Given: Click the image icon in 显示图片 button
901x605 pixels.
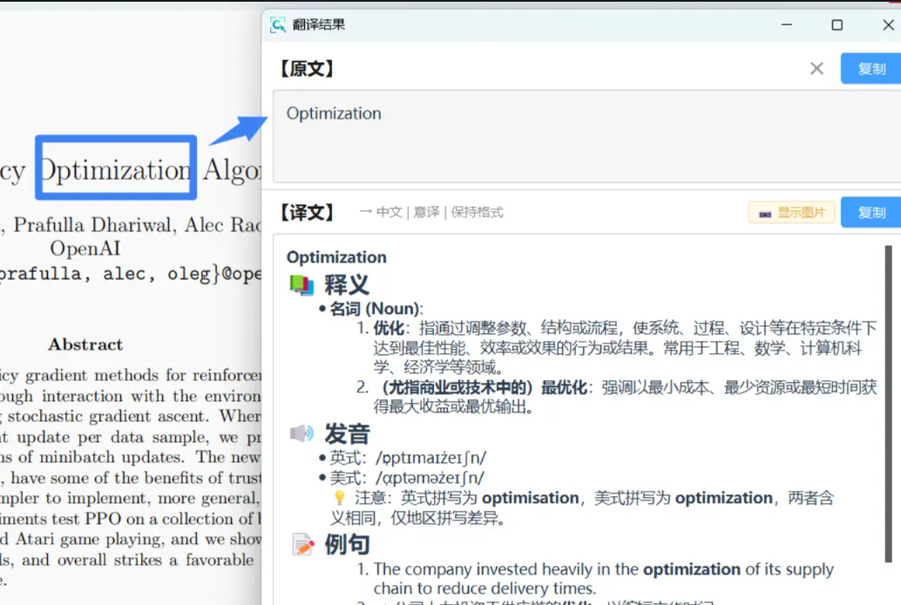Looking at the screenshot, I should click(x=764, y=213).
